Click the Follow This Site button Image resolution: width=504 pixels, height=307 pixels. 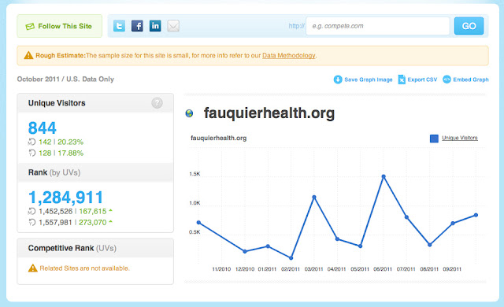tap(60, 26)
